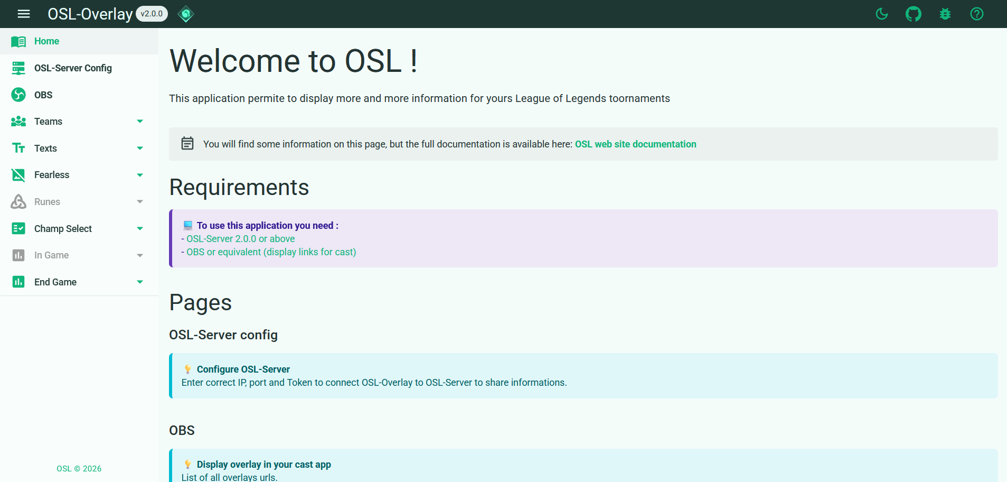
Task: Click the Display overlay in your cast app heading
Action: (x=263, y=465)
